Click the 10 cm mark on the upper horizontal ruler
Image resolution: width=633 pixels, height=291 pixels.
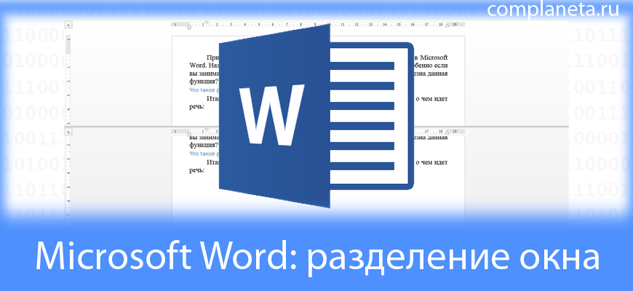coord(329,25)
